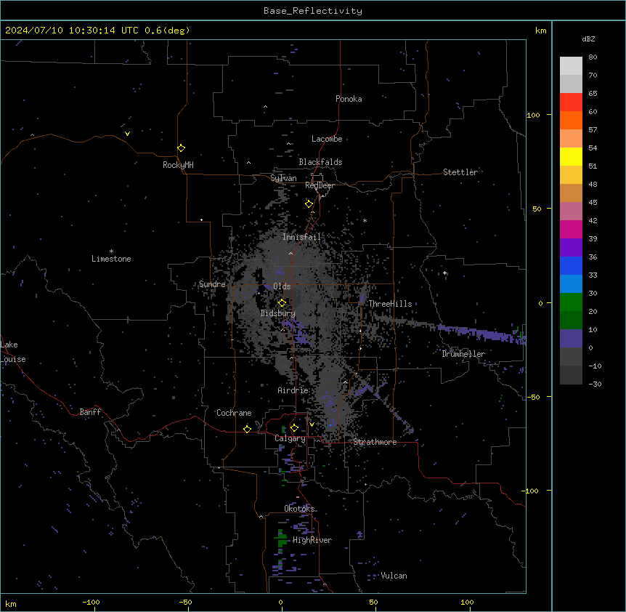Image resolution: width=626 pixels, height=612 pixels.
Task: Click the Calgary city label
Action: (x=290, y=438)
